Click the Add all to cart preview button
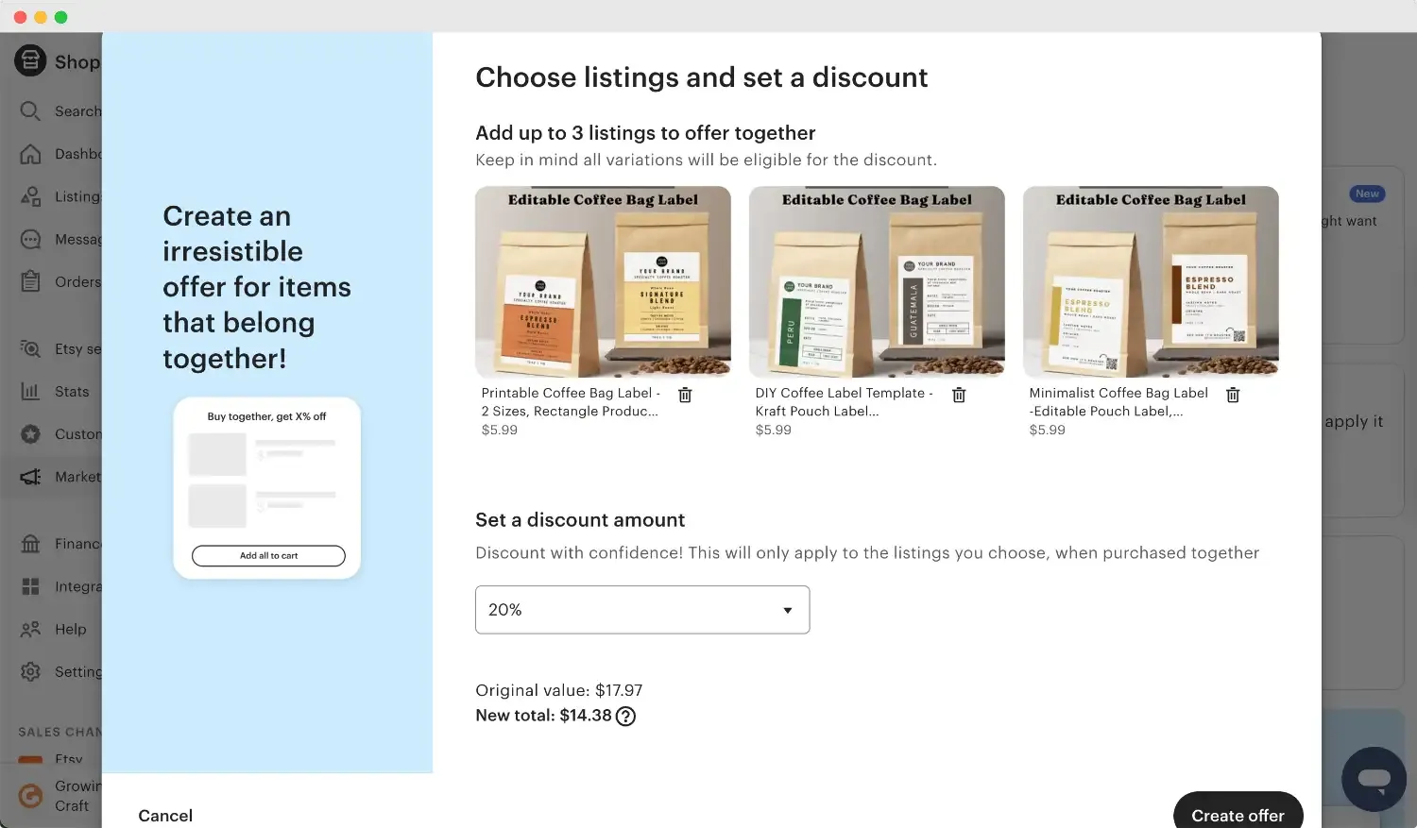 pos(268,556)
